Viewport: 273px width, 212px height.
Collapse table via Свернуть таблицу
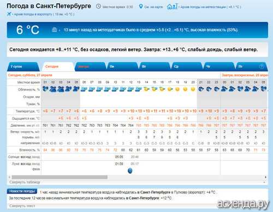click(x=25, y=182)
